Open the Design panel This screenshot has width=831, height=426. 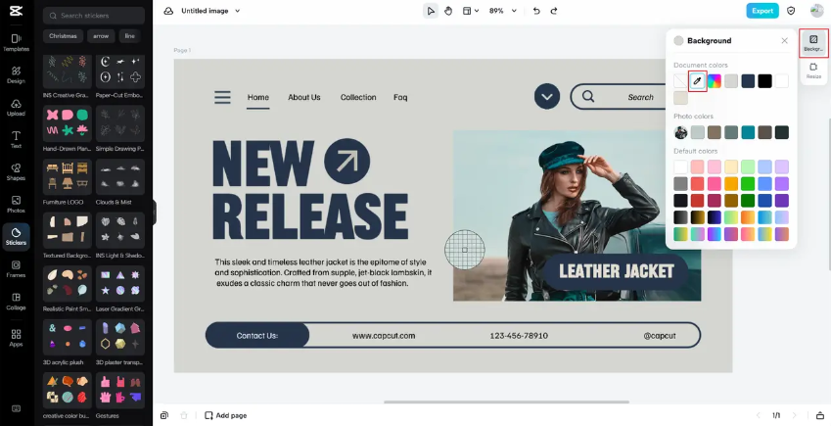pos(16,74)
